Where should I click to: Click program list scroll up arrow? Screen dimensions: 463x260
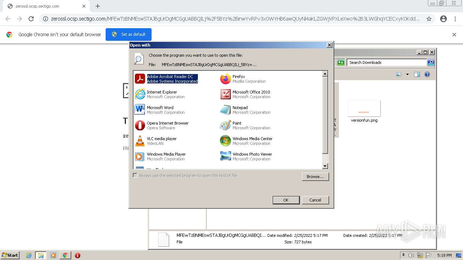pos(325,74)
